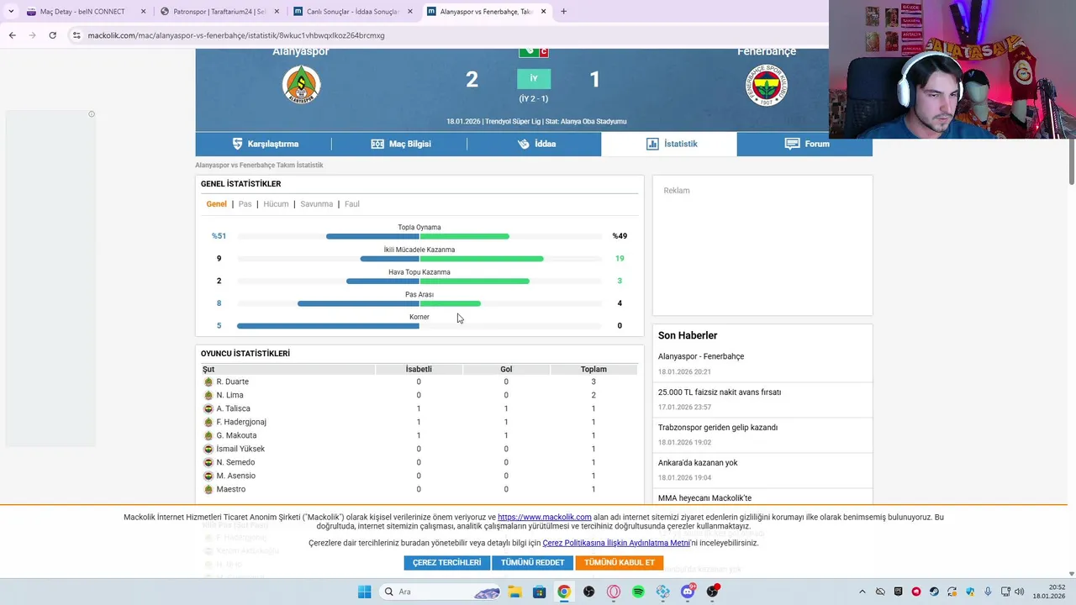Click the Korner statistic bar
The height and width of the screenshot is (605, 1076).
point(419,326)
